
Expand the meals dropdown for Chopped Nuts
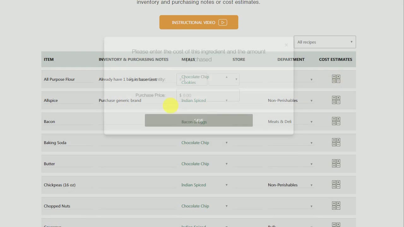coord(226,206)
